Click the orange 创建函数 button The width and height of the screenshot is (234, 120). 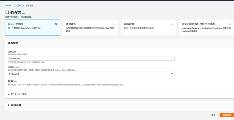226,115
